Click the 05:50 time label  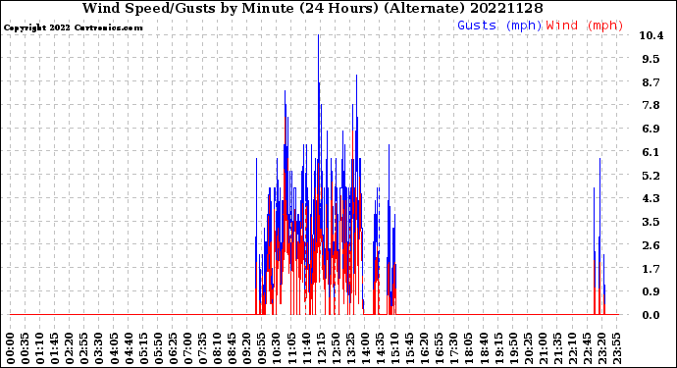tap(158, 347)
